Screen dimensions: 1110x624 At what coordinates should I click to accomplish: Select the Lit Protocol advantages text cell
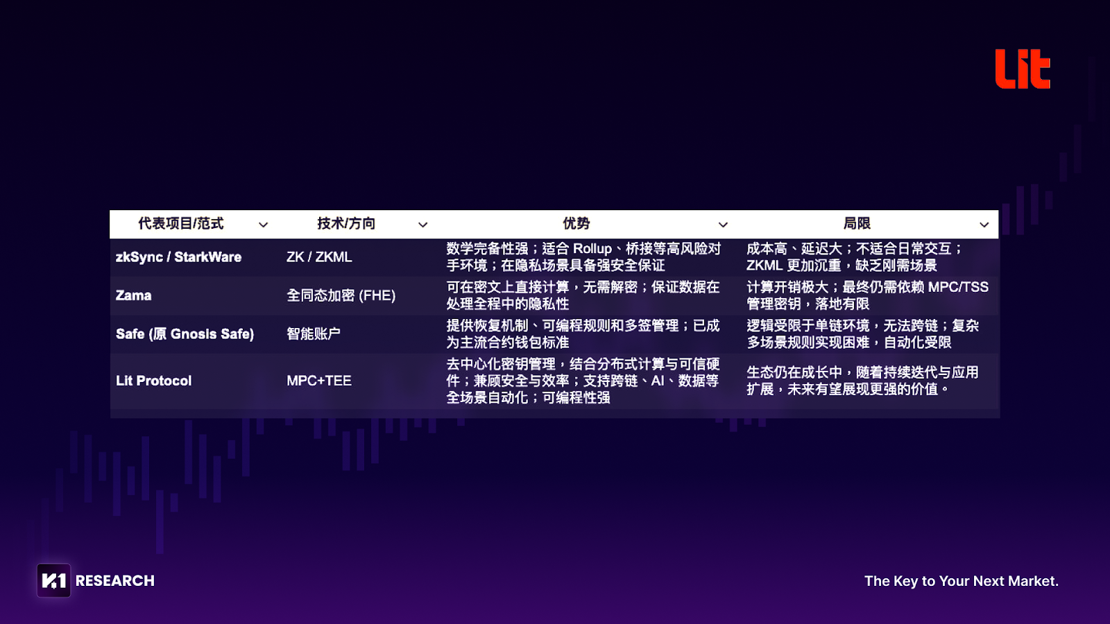click(583, 381)
